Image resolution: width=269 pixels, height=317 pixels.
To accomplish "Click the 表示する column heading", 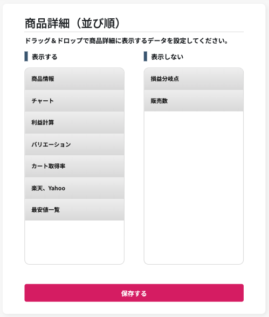I will tap(44, 57).
